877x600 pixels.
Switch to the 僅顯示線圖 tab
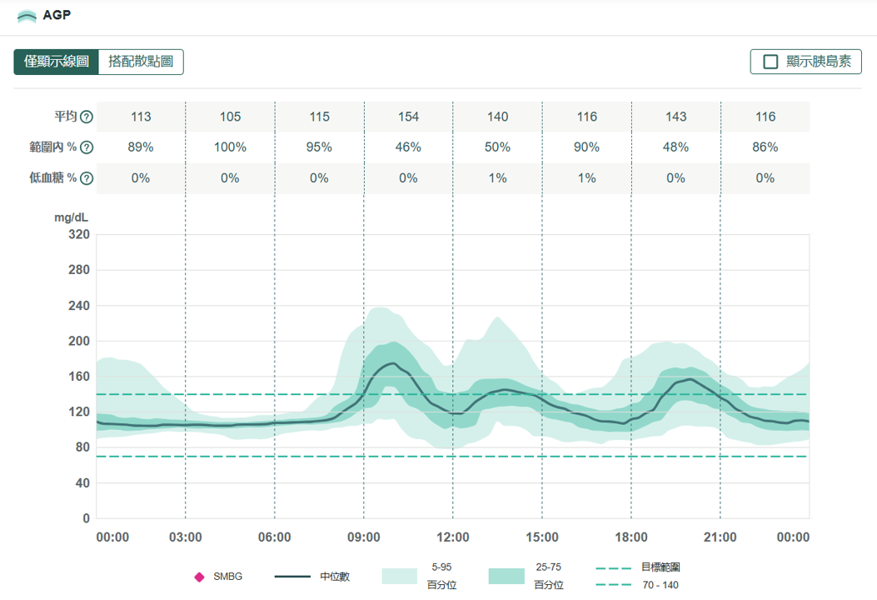point(57,62)
